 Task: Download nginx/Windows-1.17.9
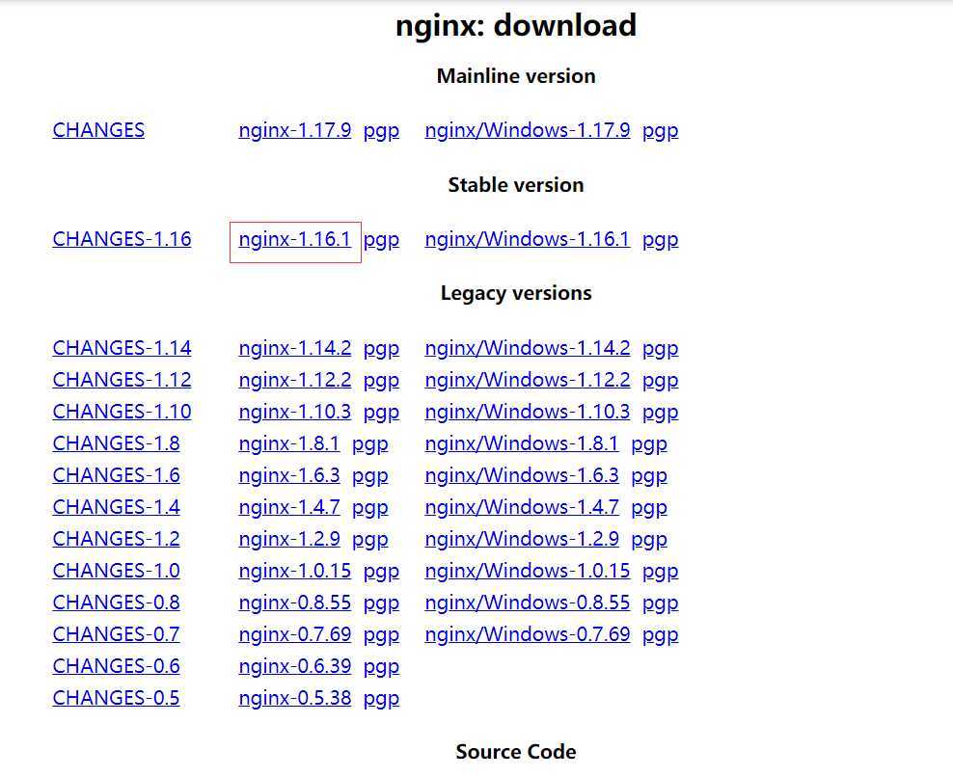pos(527,130)
